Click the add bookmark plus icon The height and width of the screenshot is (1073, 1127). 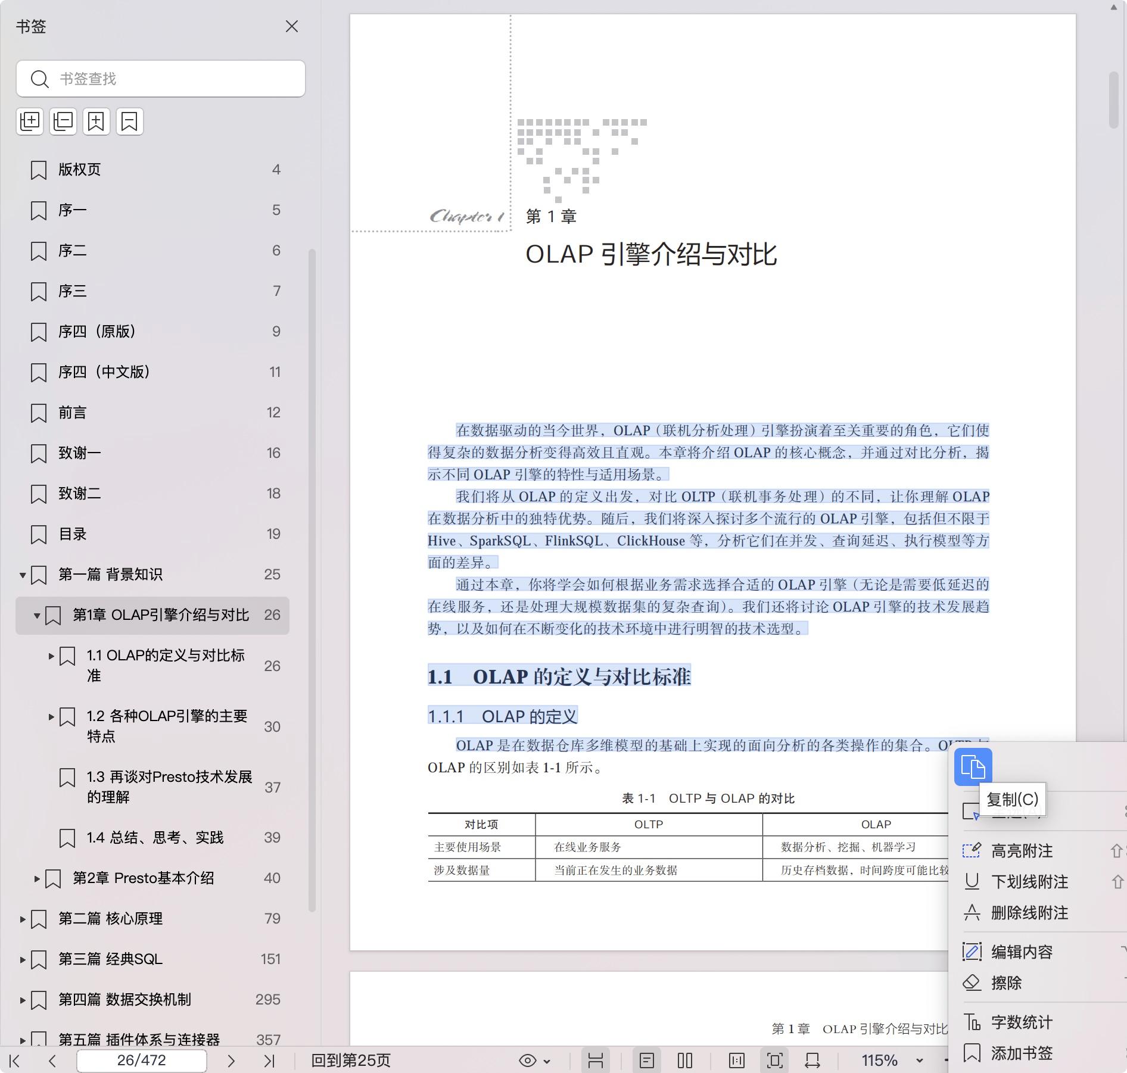pos(96,121)
